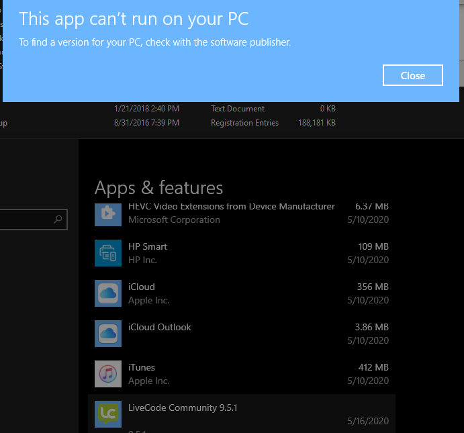
Task: Select the iTunes app name
Action: point(142,367)
